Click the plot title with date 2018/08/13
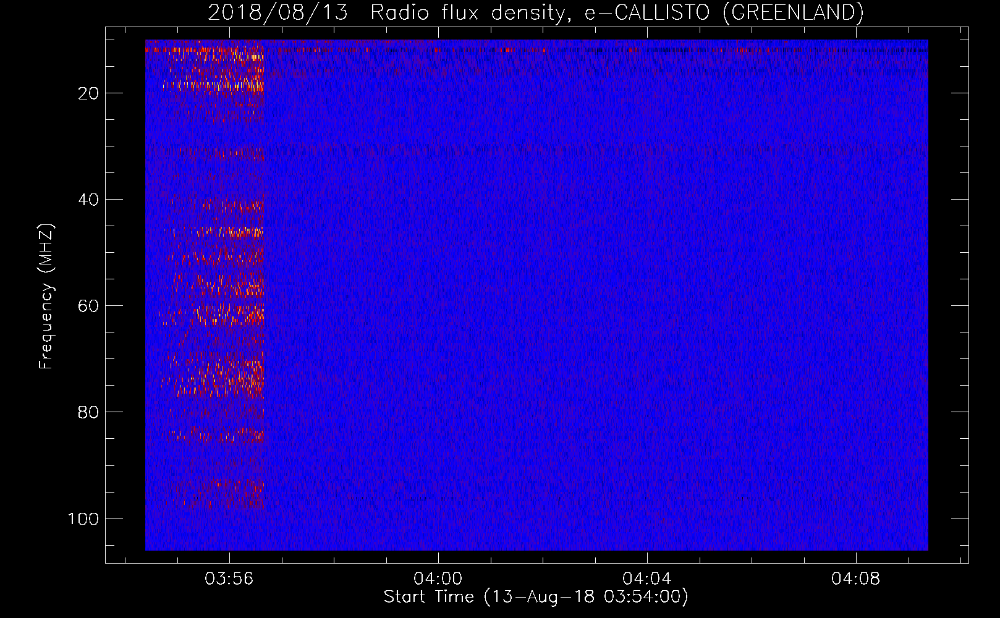The width and height of the screenshot is (1000, 618). [x=535, y=12]
